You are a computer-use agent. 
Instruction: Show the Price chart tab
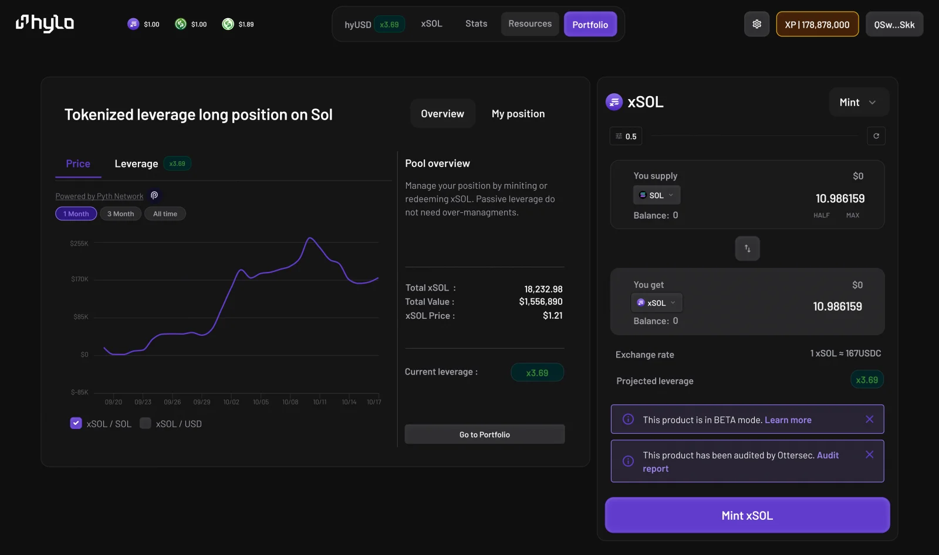[78, 164]
